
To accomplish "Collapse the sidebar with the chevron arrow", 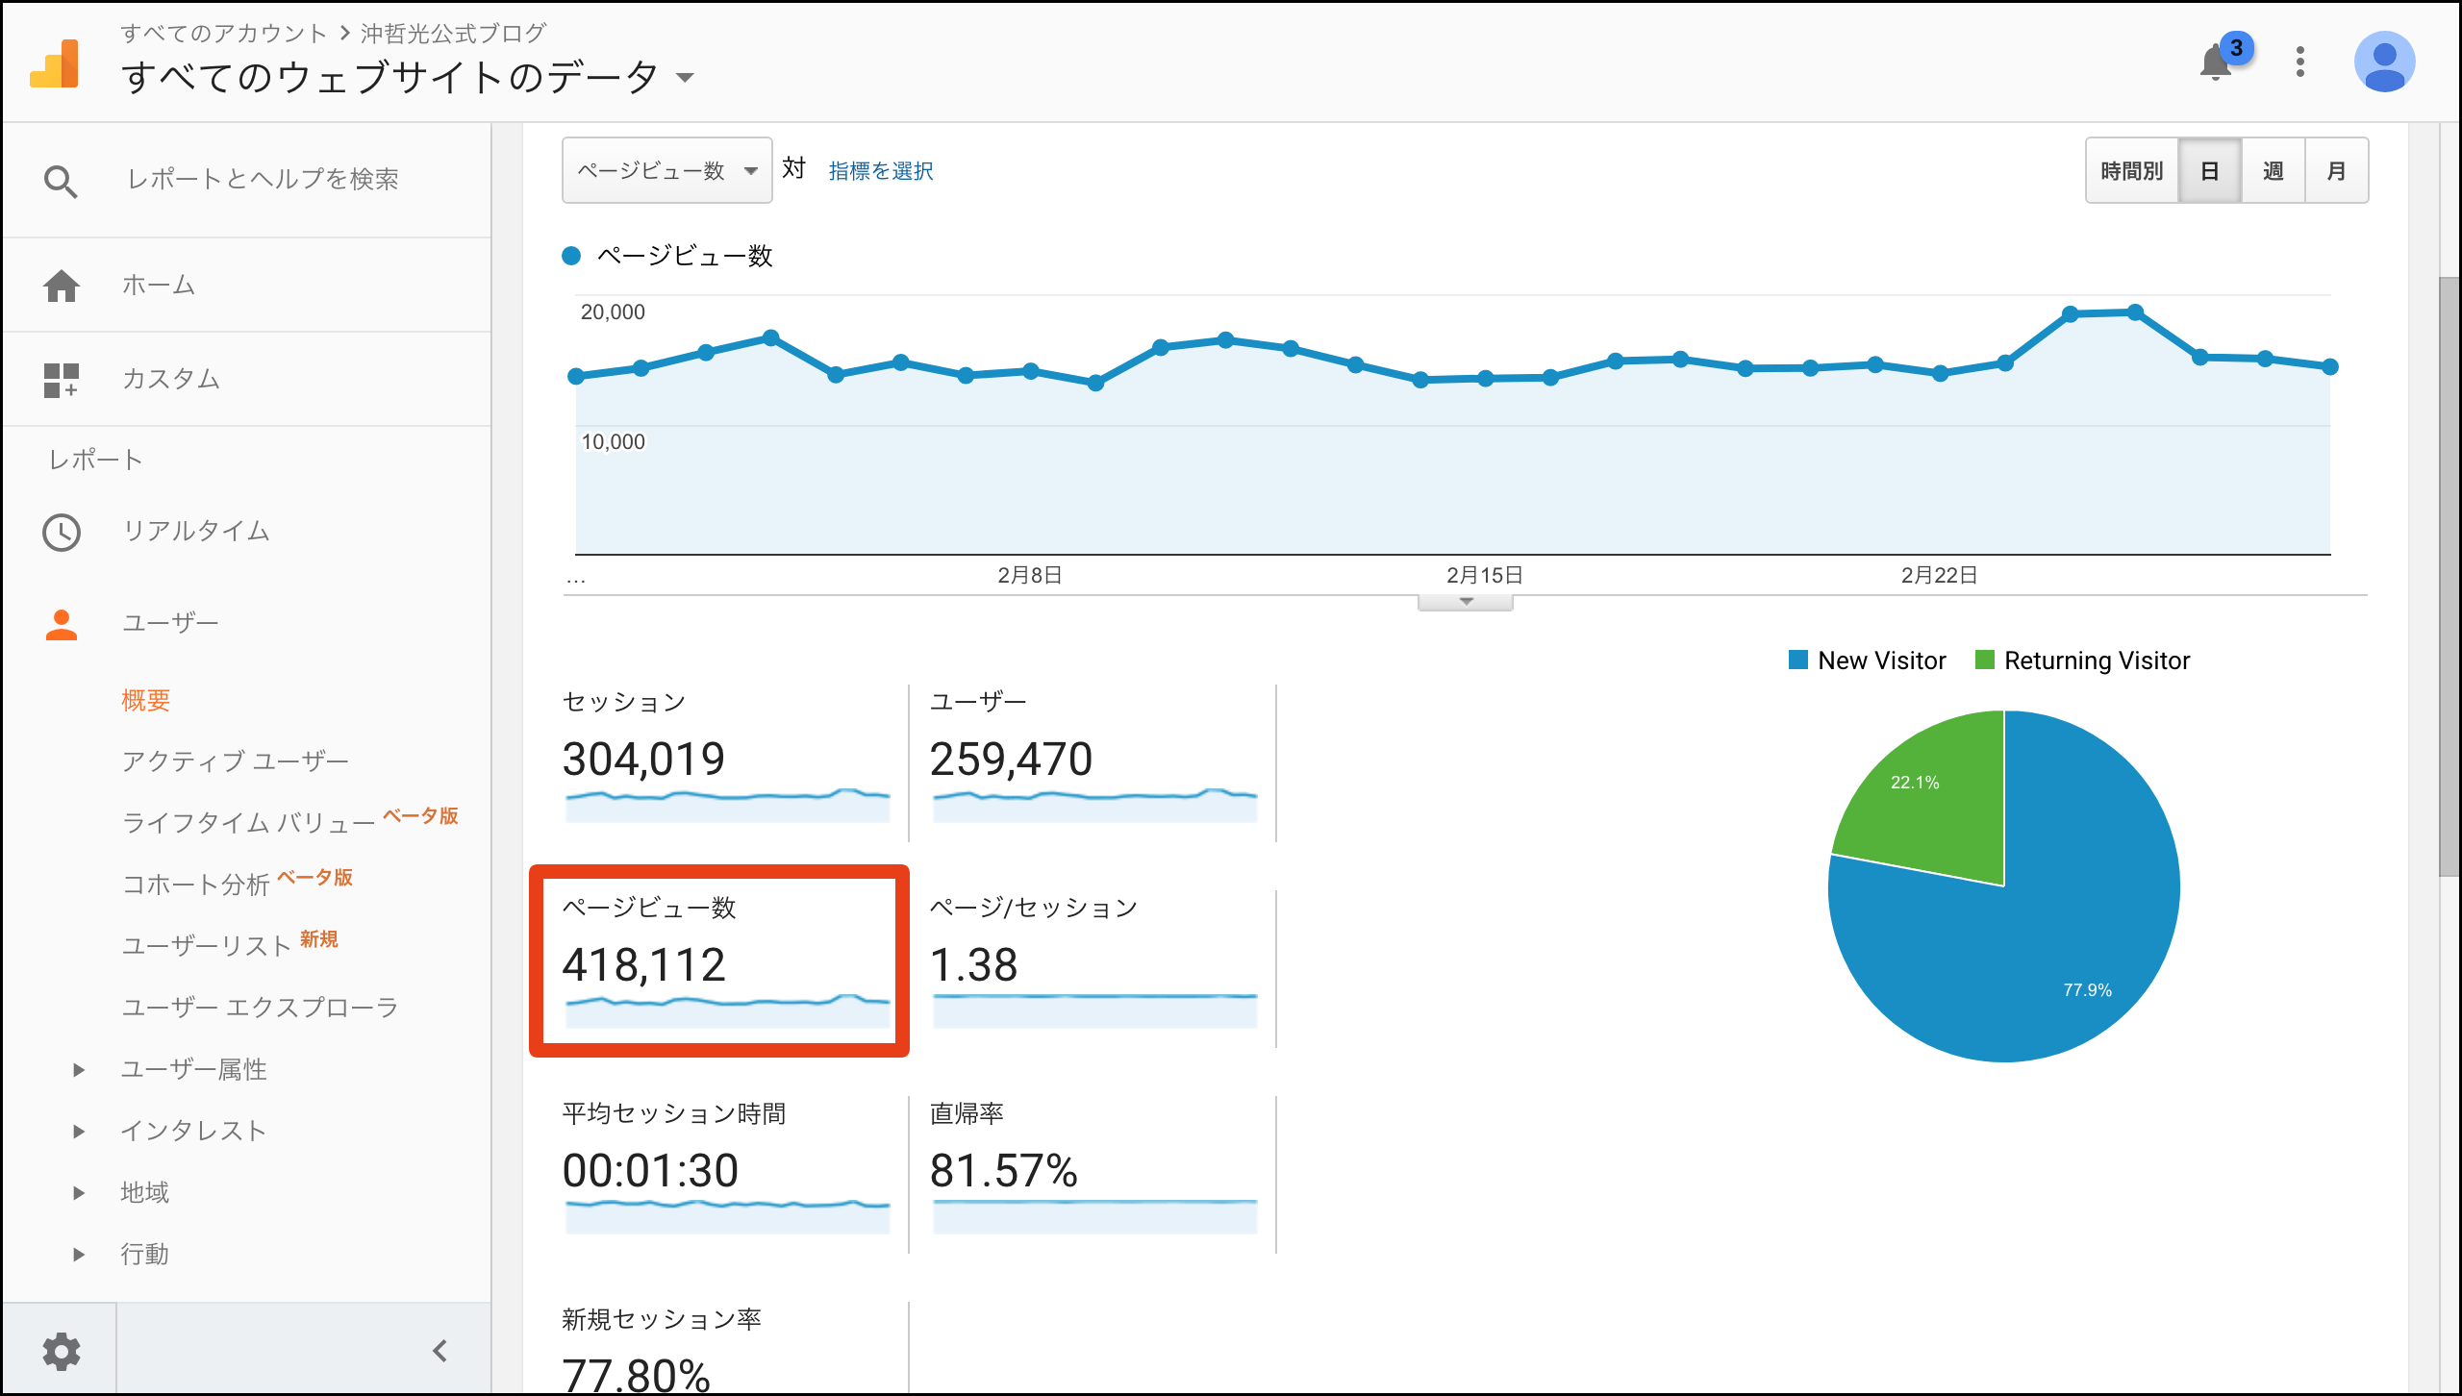I will tap(440, 1351).
